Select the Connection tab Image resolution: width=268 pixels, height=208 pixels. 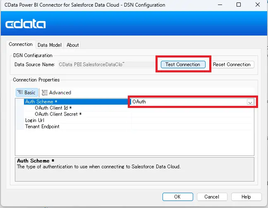pos(21,45)
